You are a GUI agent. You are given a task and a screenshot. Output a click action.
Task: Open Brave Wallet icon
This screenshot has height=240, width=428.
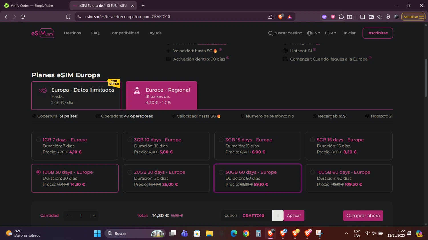[371, 17]
